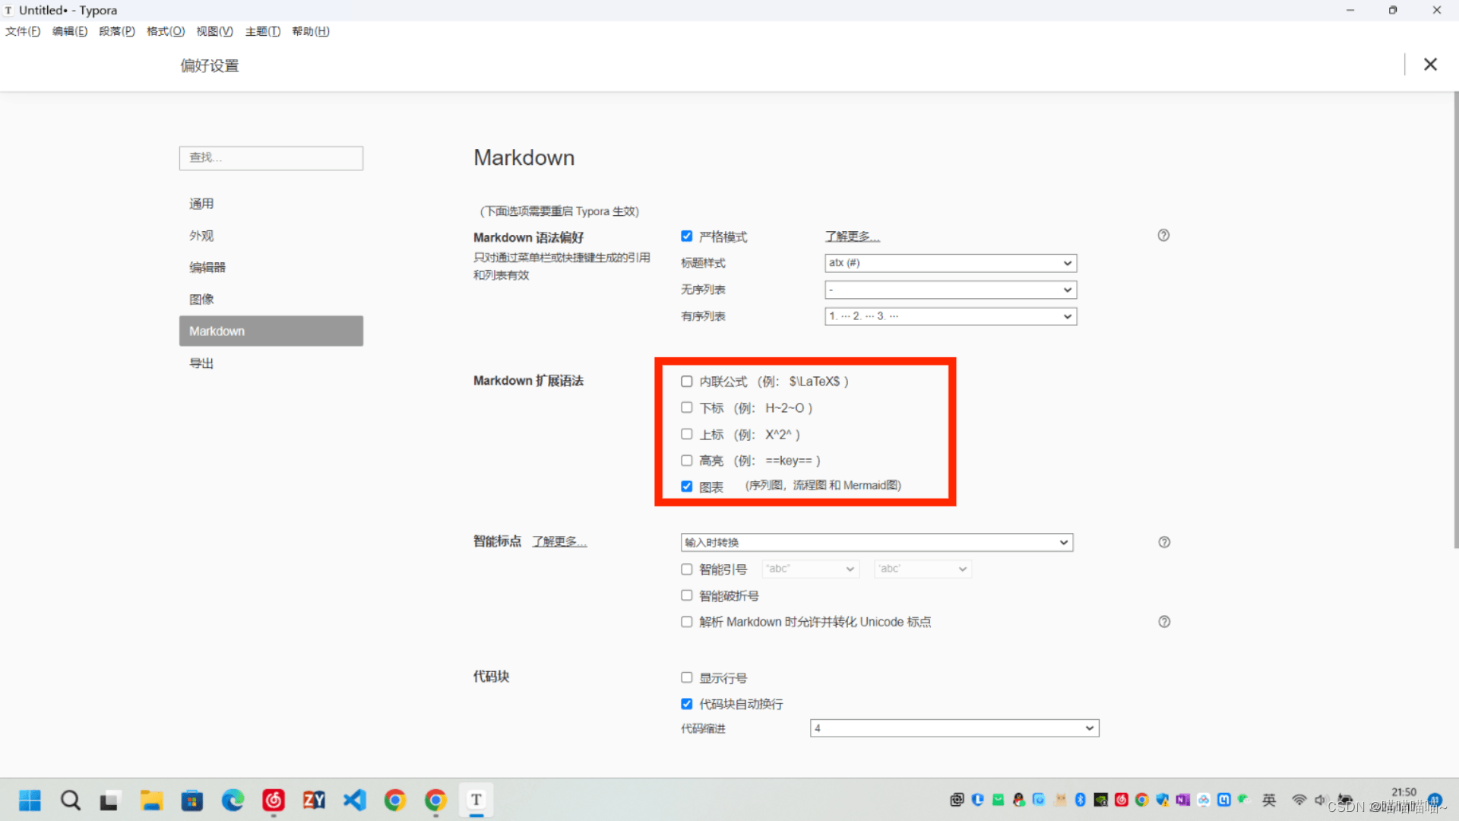
Task: Open Windows Start menu in taskbar
Action: pyautogui.click(x=30, y=800)
